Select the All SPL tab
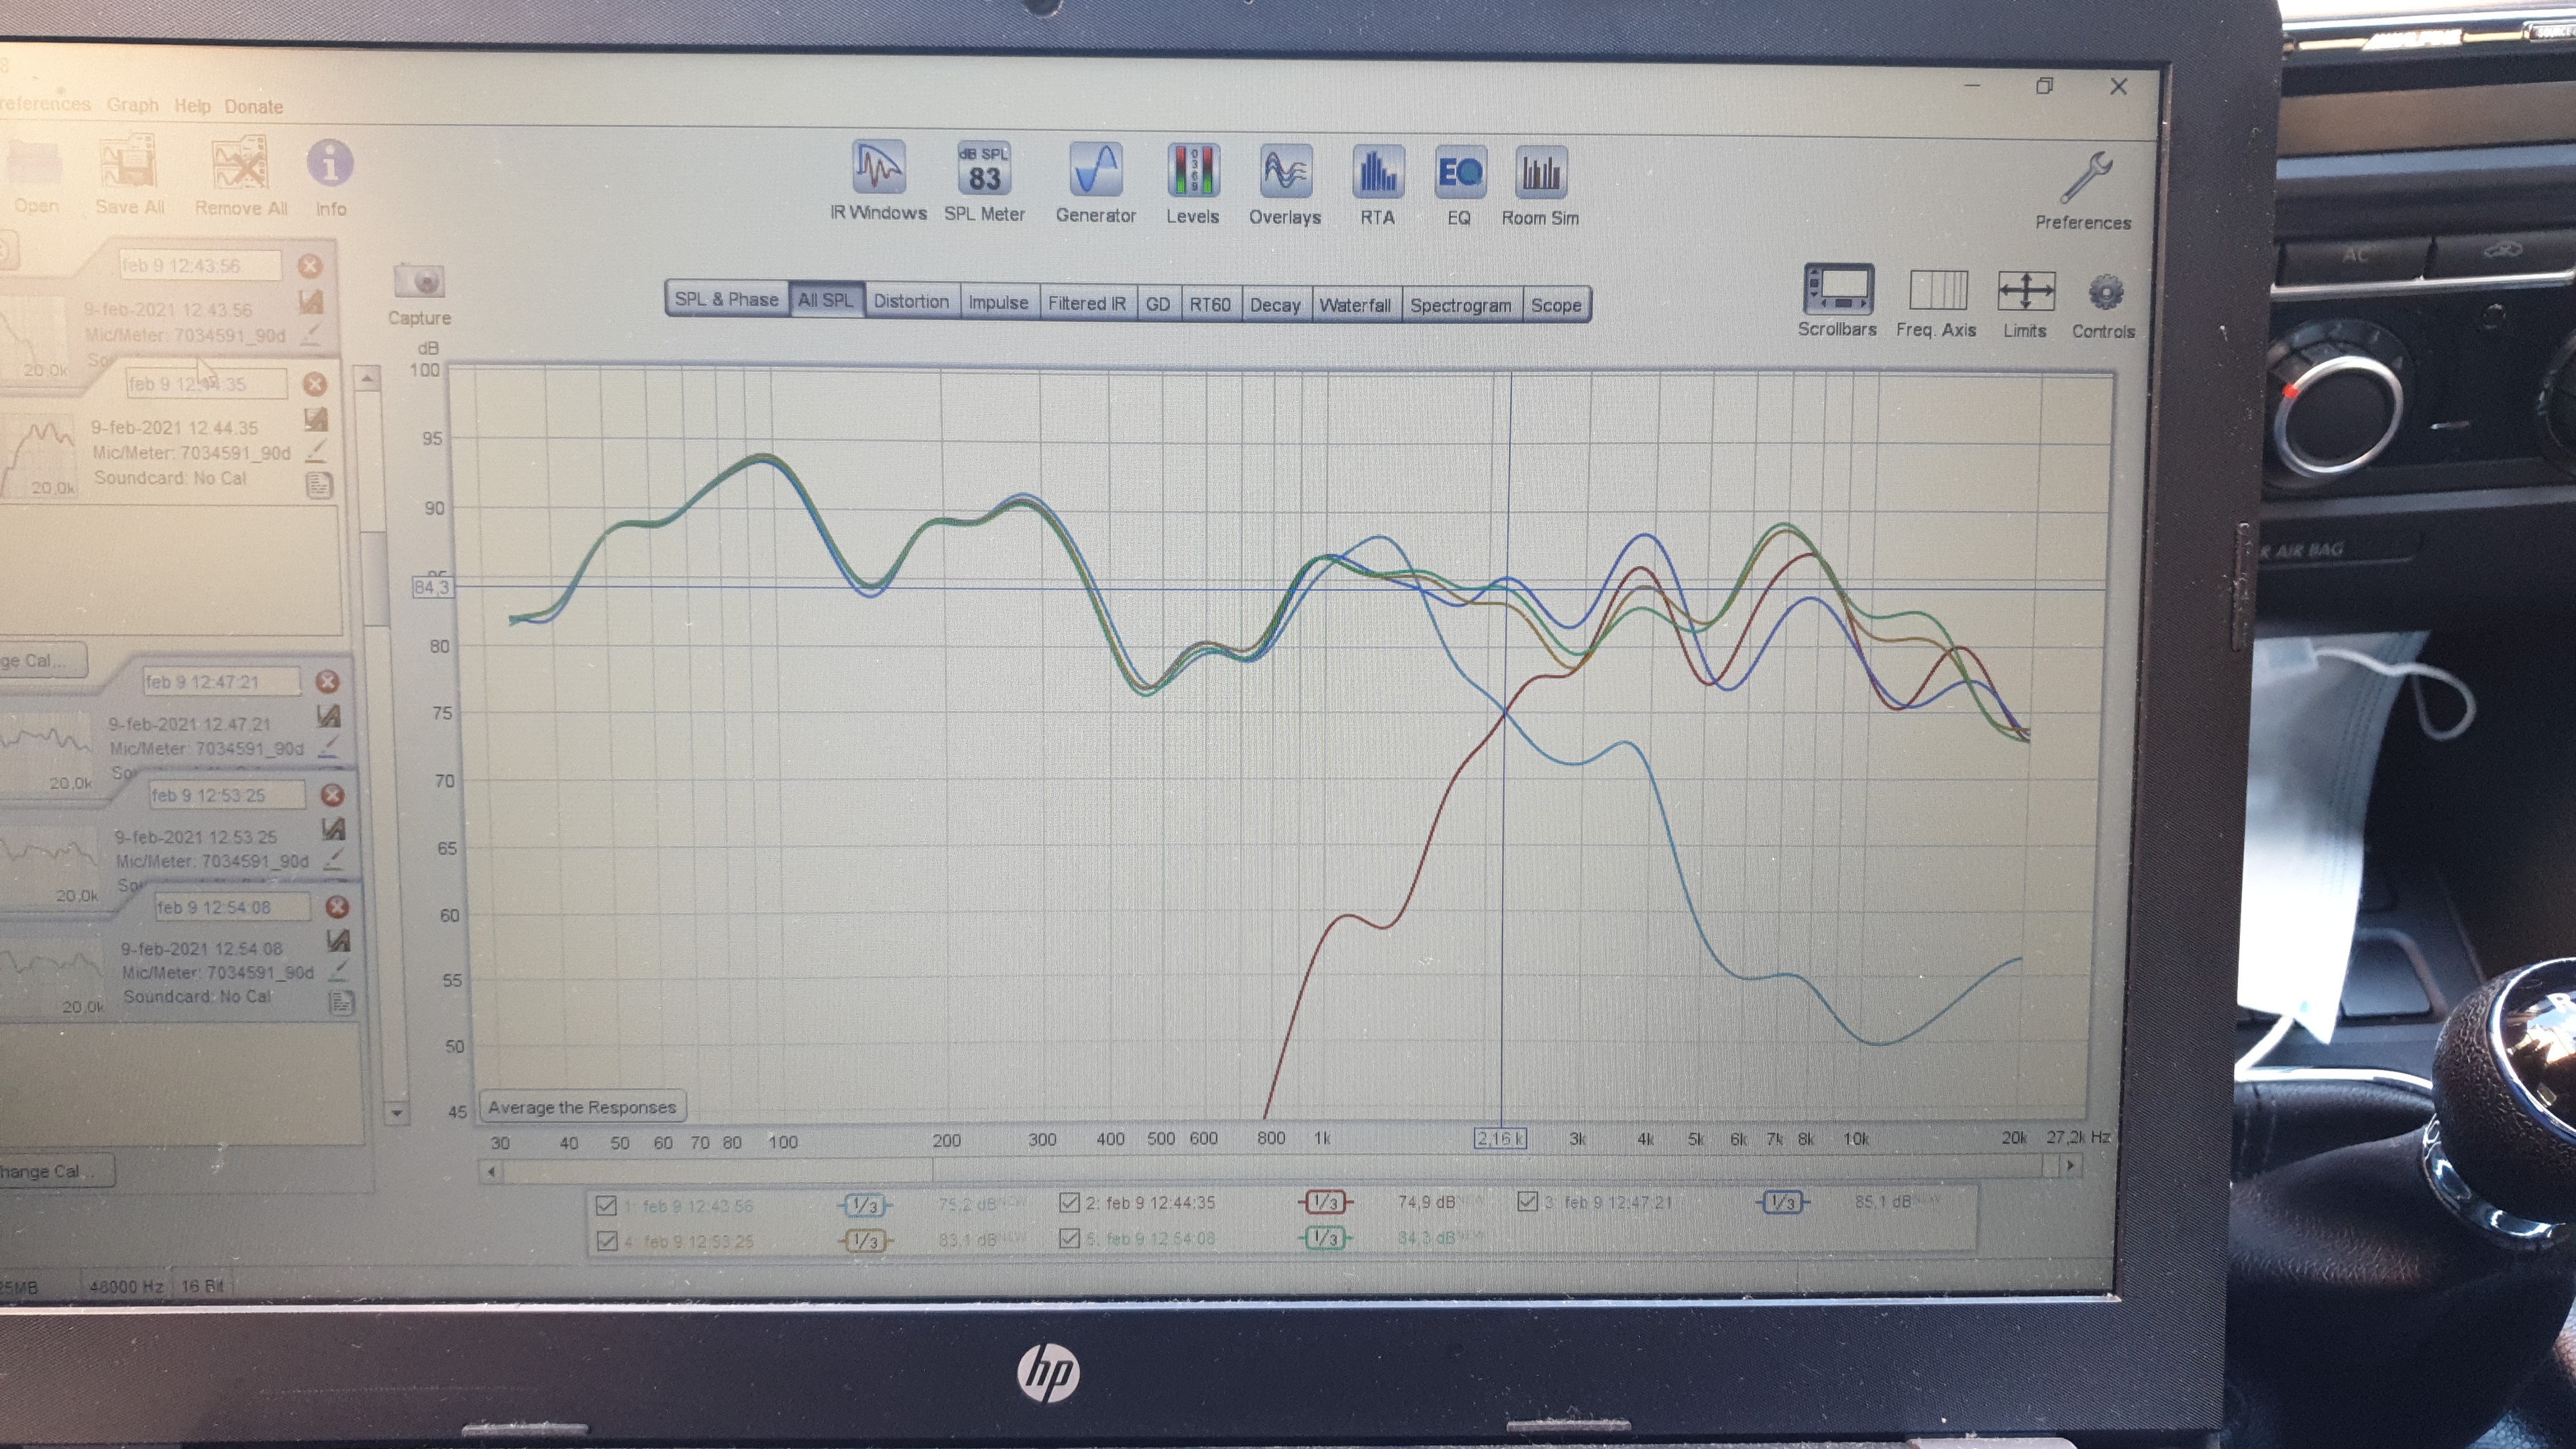Screen dimensions: 2576x1449 pos(826,300)
